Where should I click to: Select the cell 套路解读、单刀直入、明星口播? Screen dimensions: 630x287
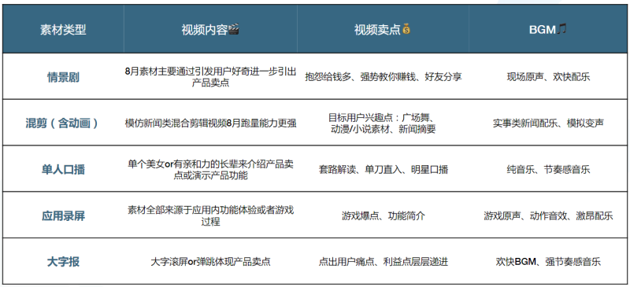384,169
